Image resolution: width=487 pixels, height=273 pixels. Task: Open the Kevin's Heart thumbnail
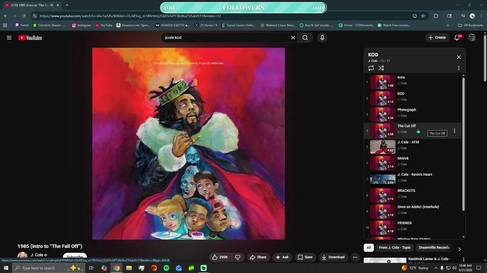click(383, 179)
